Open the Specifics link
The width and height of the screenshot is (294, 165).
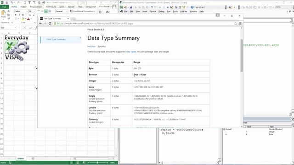tap(102, 46)
